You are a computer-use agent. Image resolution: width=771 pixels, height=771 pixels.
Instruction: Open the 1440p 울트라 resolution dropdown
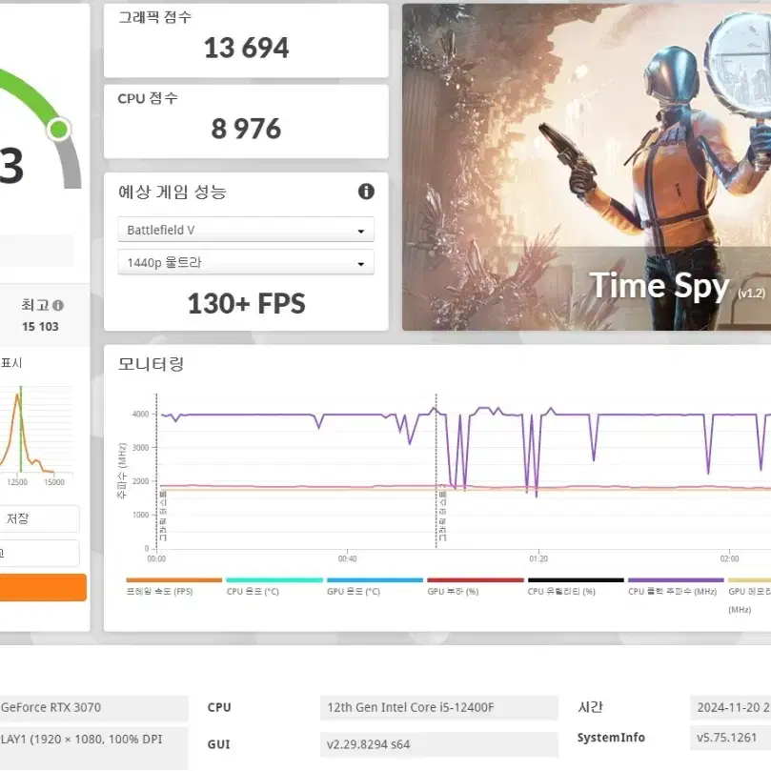pyautogui.click(x=245, y=262)
